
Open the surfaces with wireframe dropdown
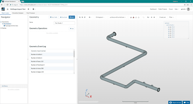(118, 17)
